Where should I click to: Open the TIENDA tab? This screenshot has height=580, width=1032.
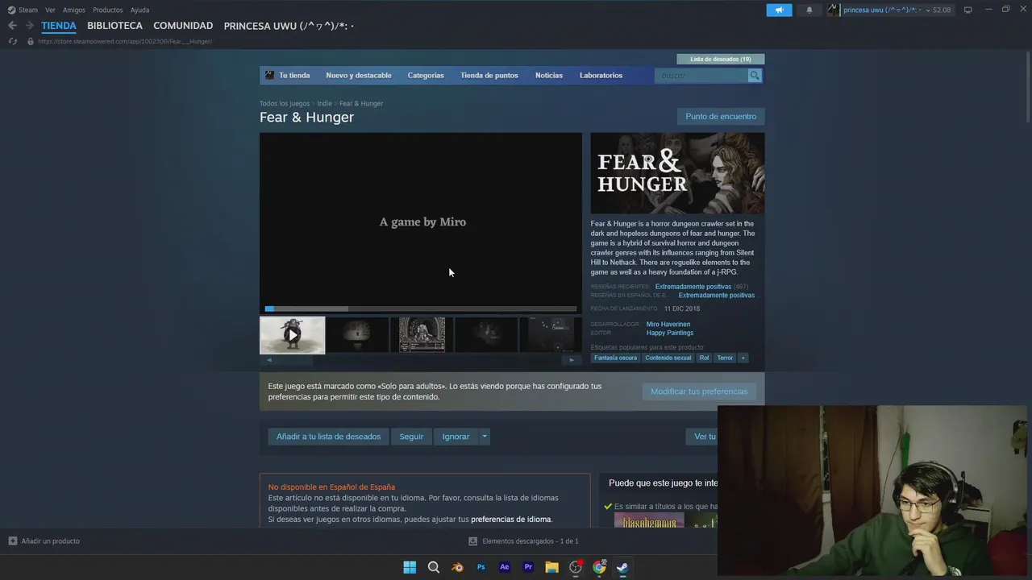tap(59, 26)
